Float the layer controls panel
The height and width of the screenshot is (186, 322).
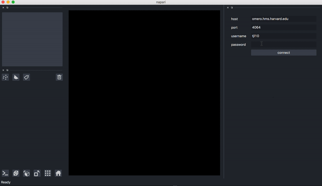[x=7, y=7]
